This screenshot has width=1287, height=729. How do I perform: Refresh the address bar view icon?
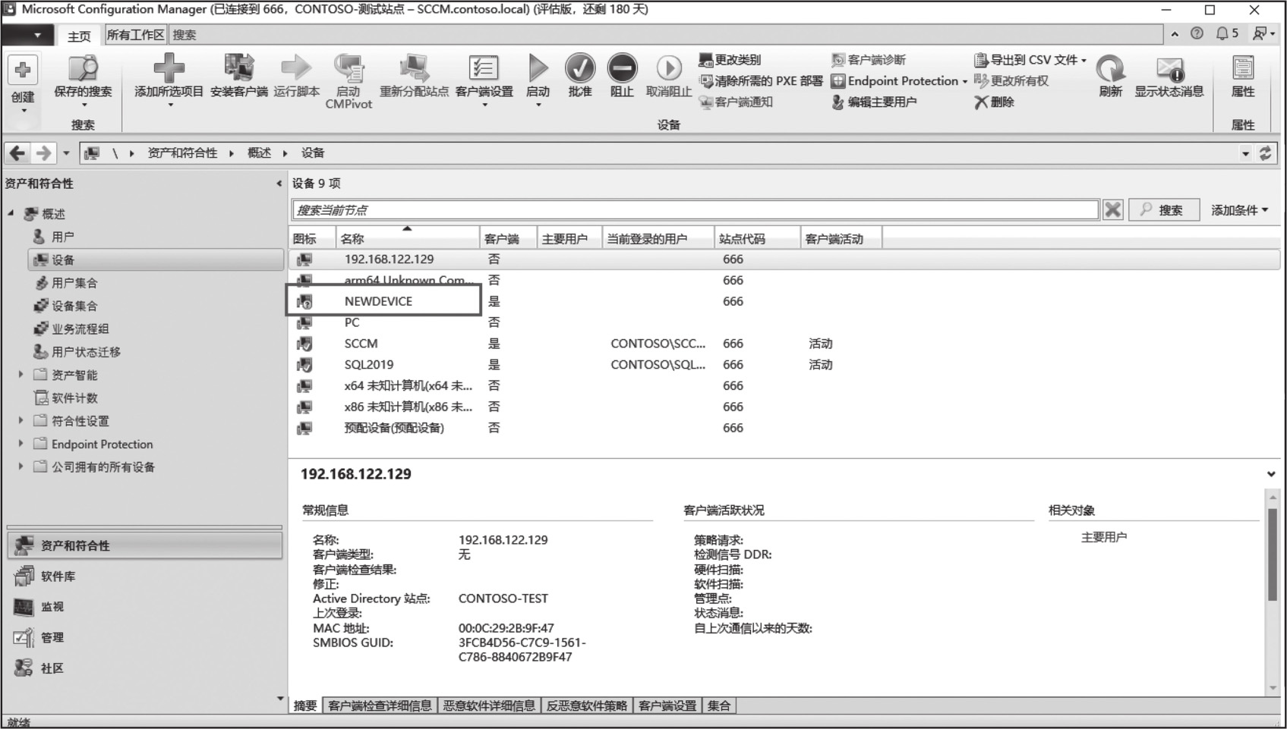pos(1265,153)
